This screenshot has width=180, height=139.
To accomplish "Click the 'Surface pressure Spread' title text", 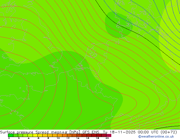I will point(24,132).
